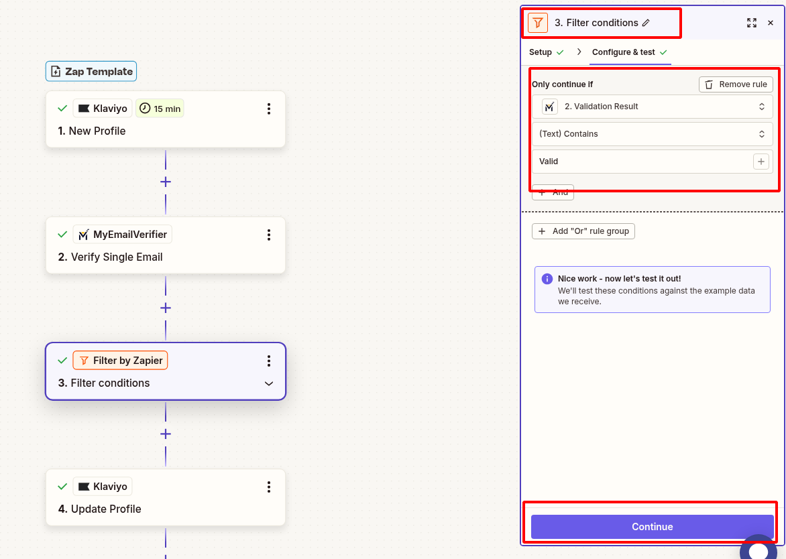Open three-dot menu on Filter conditions step
Image resolution: width=786 pixels, height=559 pixels.
(268, 361)
